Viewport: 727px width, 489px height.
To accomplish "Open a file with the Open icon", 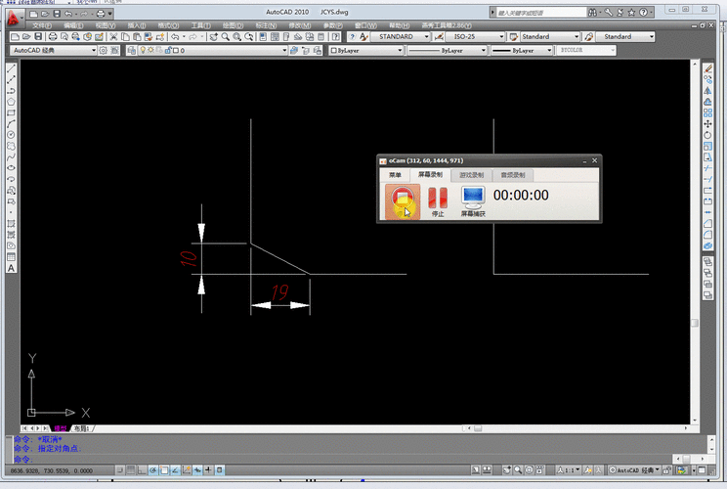I will click(26, 36).
